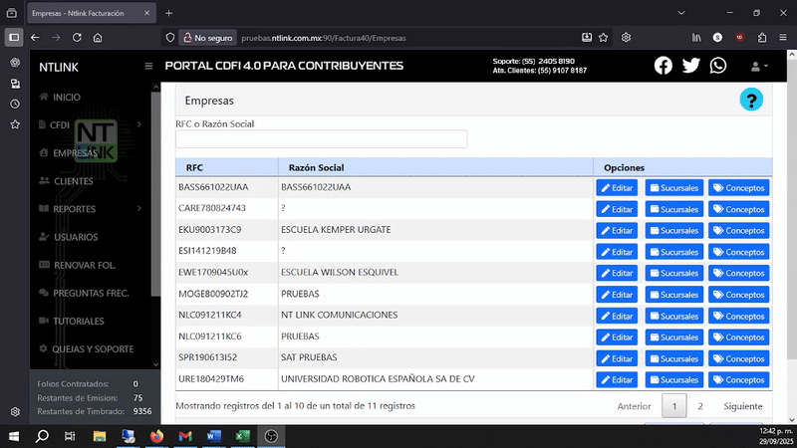797x448 pixels.
Task: Edit UNIVERSIDAD ROBOTICA ESPAÑOLA SA DE CV
Action: (x=617, y=380)
